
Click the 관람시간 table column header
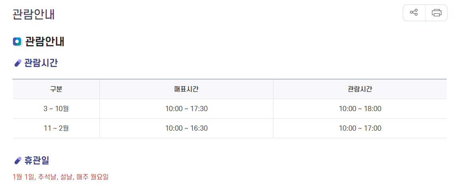click(x=360, y=89)
